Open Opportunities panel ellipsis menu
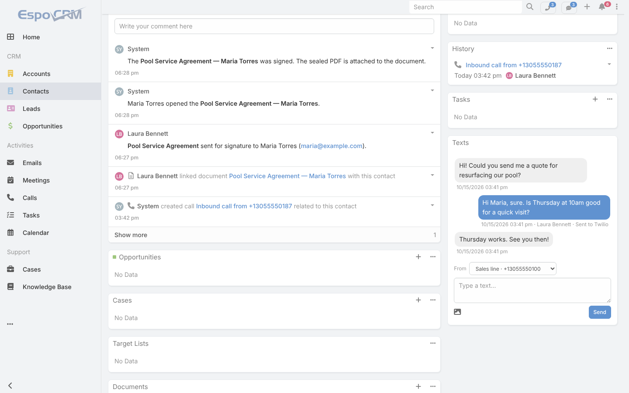 [433, 257]
